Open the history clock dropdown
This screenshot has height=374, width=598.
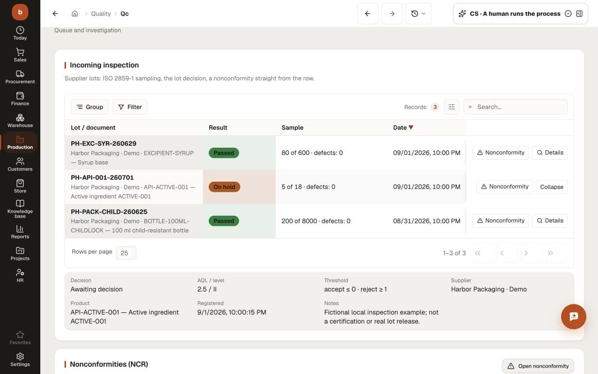pos(418,14)
